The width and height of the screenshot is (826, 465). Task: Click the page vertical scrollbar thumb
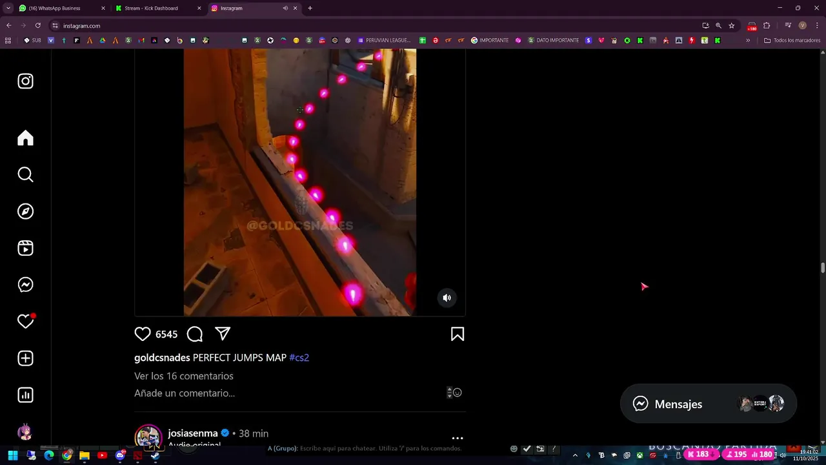click(823, 268)
